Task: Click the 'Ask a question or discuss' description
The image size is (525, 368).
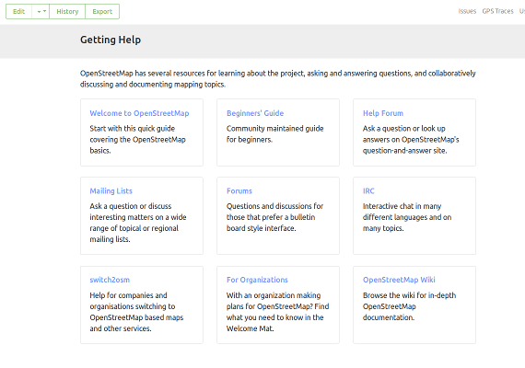Action: coord(138,223)
